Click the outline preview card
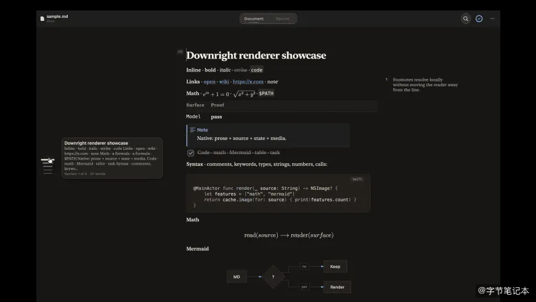The image size is (536, 302). pyautogui.click(x=112, y=158)
